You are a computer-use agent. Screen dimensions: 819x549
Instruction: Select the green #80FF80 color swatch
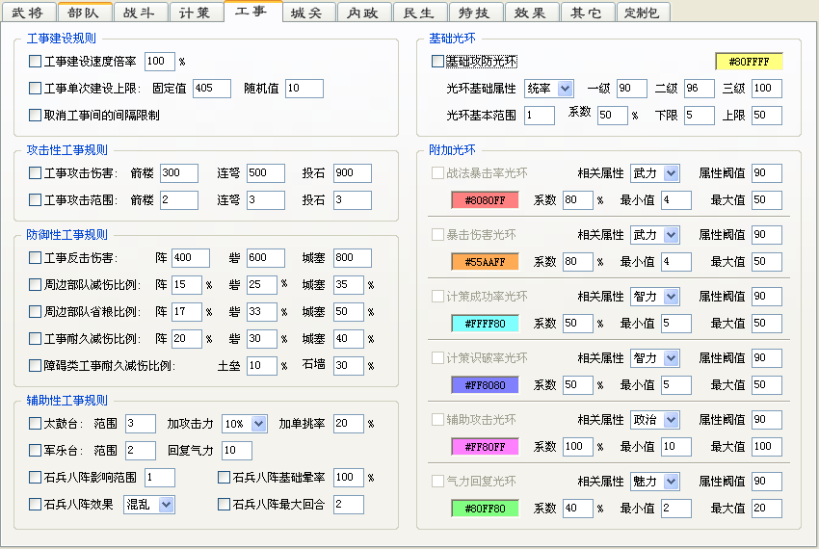click(486, 509)
